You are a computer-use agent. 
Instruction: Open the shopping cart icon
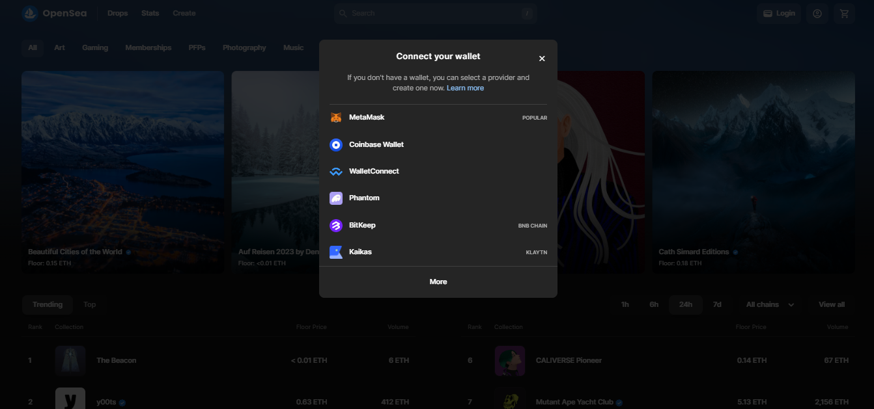pos(845,13)
